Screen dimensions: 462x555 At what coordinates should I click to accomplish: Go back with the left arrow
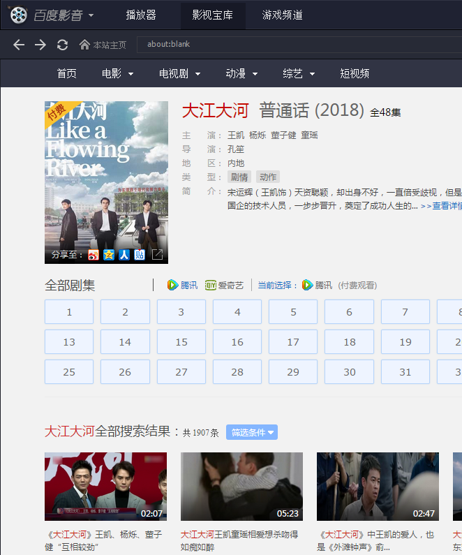pyautogui.click(x=19, y=45)
